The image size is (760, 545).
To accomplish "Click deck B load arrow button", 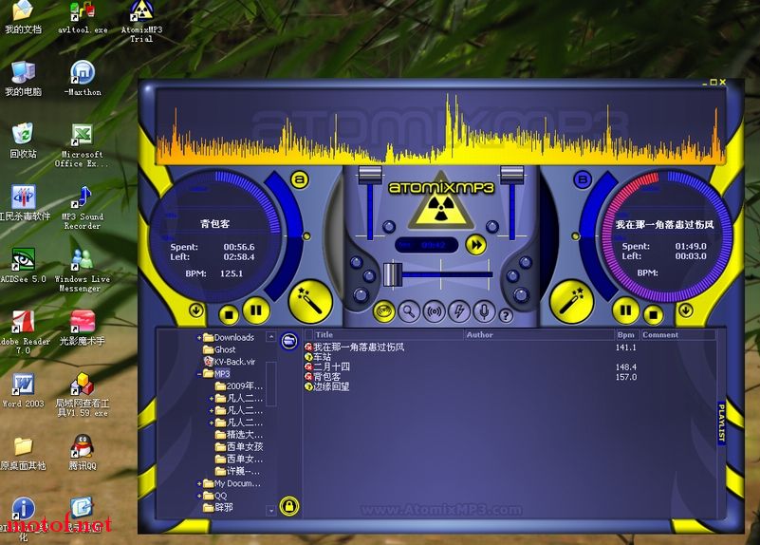I will (x=685, y=310).
